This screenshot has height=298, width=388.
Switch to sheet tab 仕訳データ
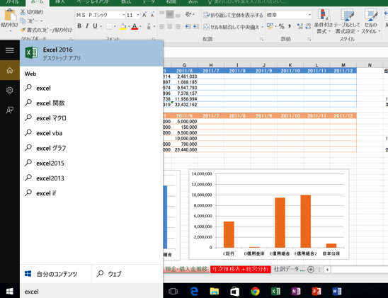(x=289, y=269)
